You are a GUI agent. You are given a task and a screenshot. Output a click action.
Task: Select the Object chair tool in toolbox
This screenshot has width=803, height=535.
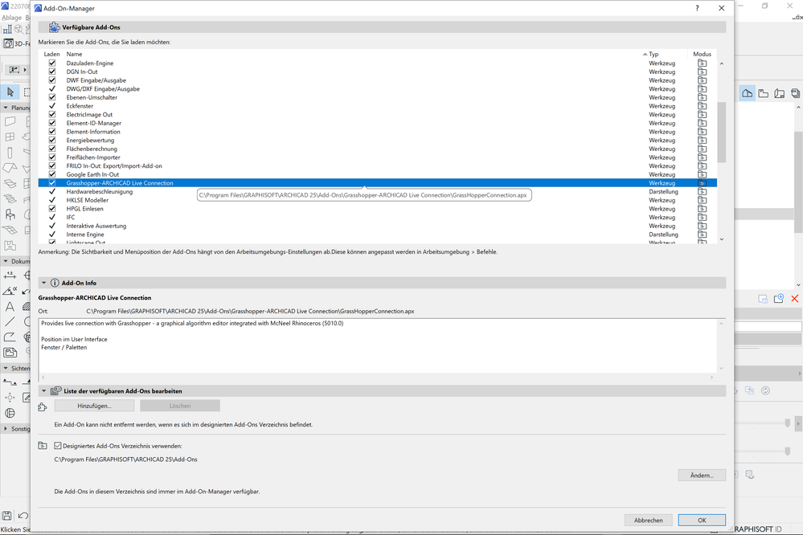tap(10, 214)
